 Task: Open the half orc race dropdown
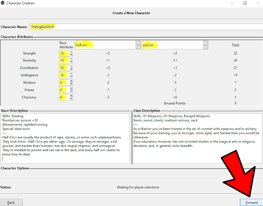coord(138,45)
